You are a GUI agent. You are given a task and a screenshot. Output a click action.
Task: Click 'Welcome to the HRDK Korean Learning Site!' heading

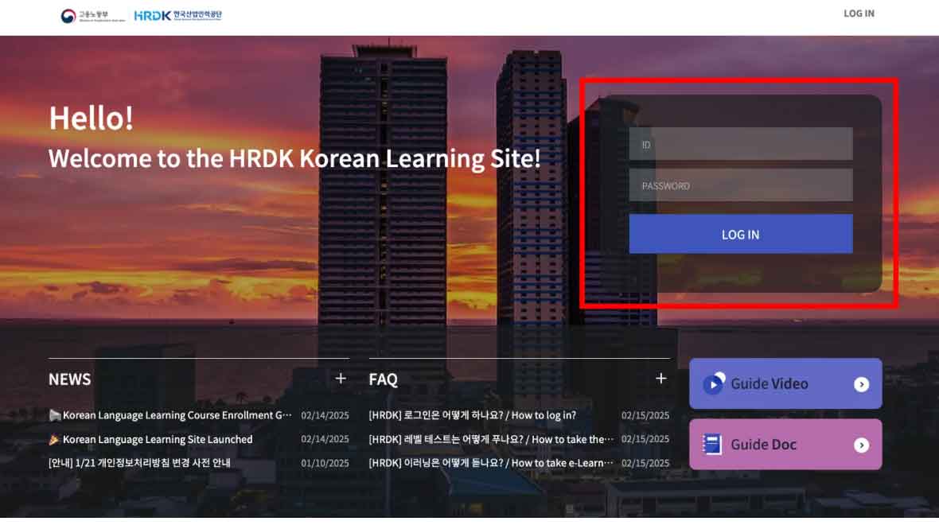294,158
